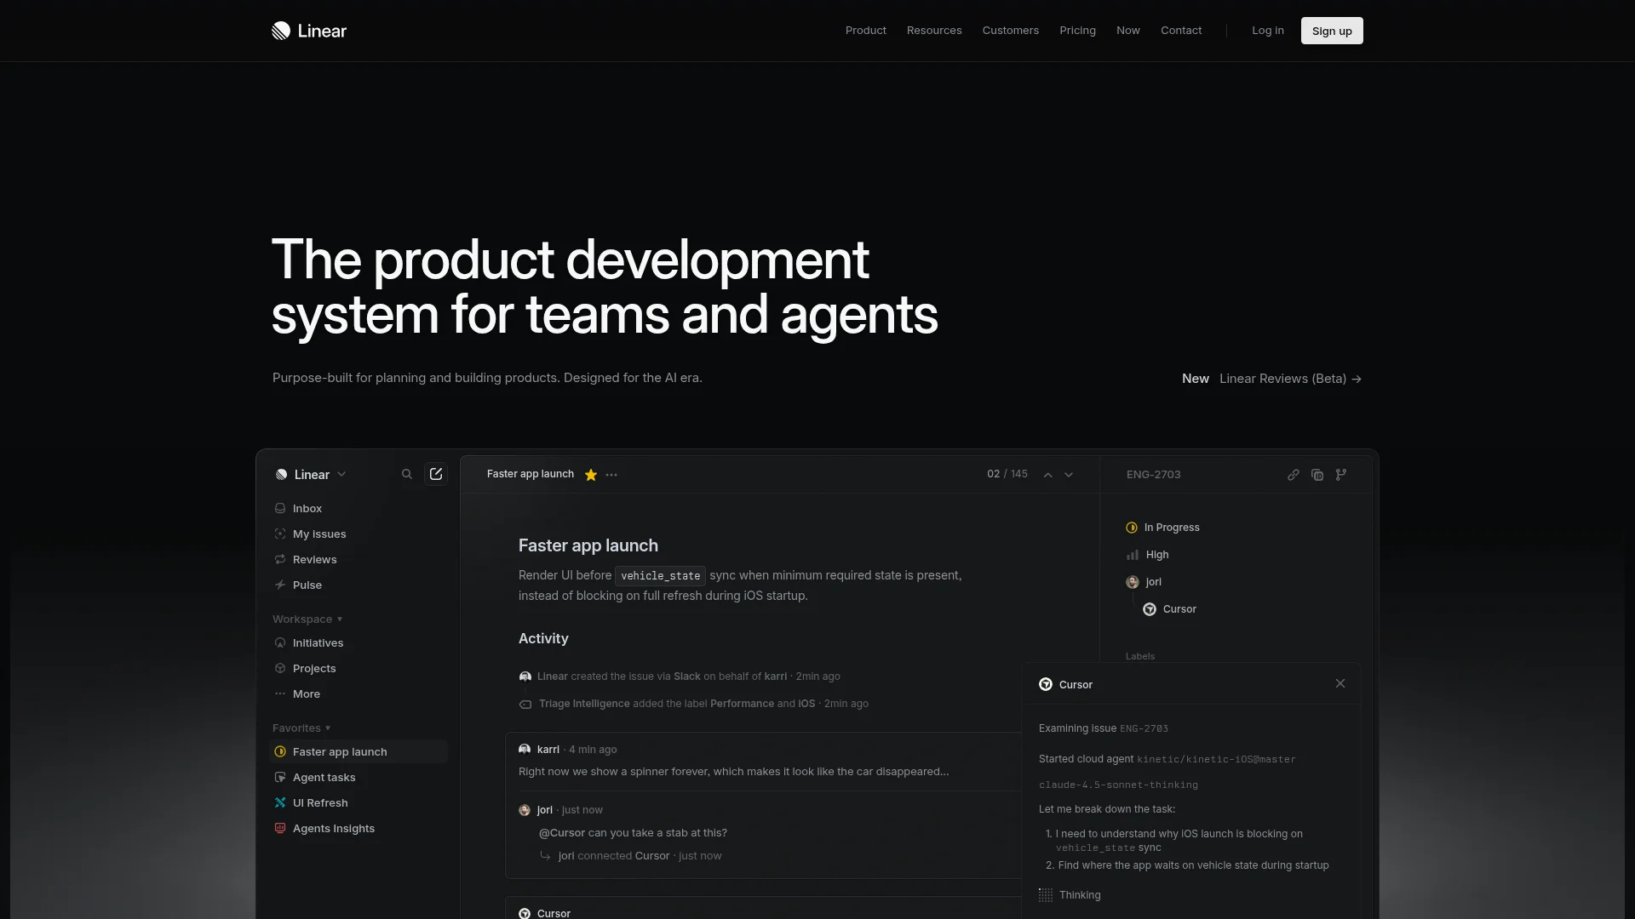Open the Pricing menu item
1635x919 pixels.
1076,31
